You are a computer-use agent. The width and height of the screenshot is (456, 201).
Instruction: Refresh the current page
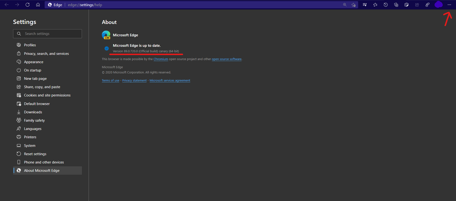(28, 5)
